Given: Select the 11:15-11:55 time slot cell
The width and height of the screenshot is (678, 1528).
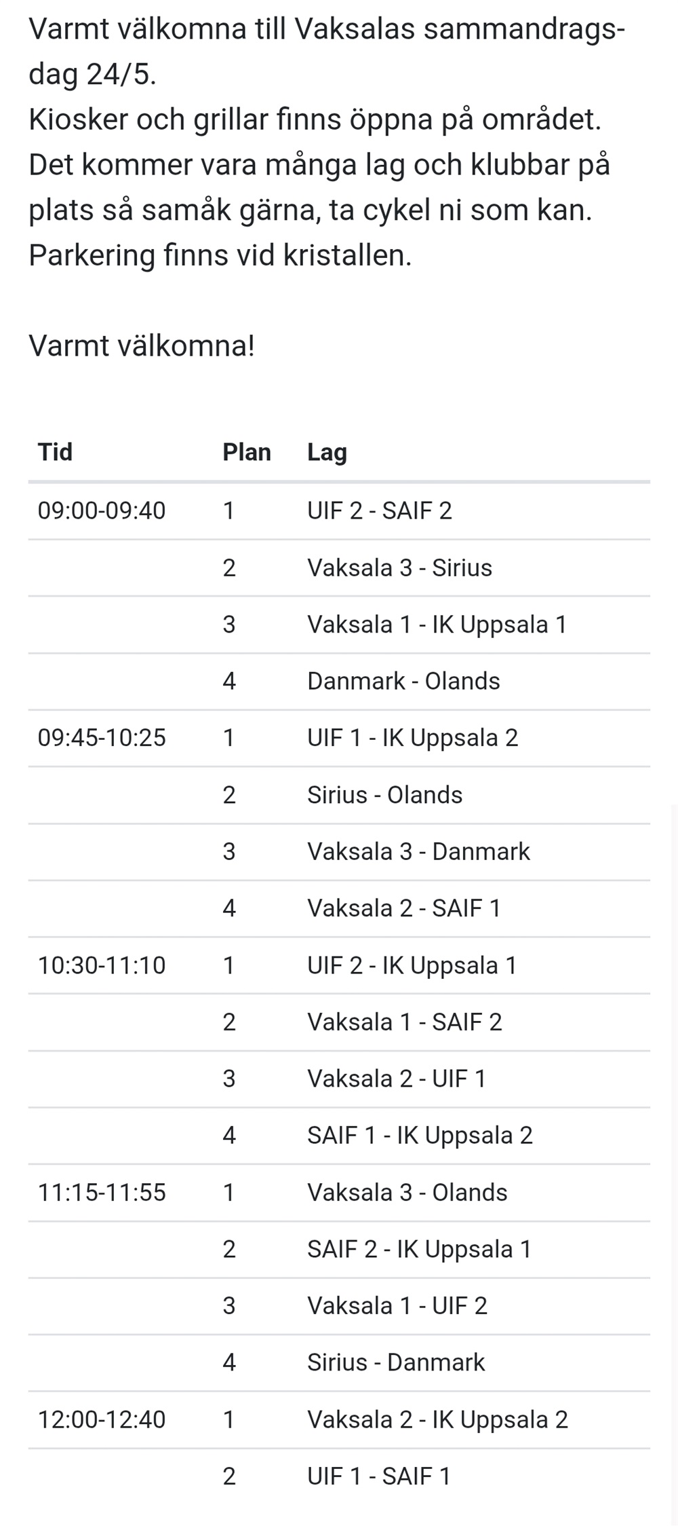Looking at the screenshot, I should [102, 1193].
